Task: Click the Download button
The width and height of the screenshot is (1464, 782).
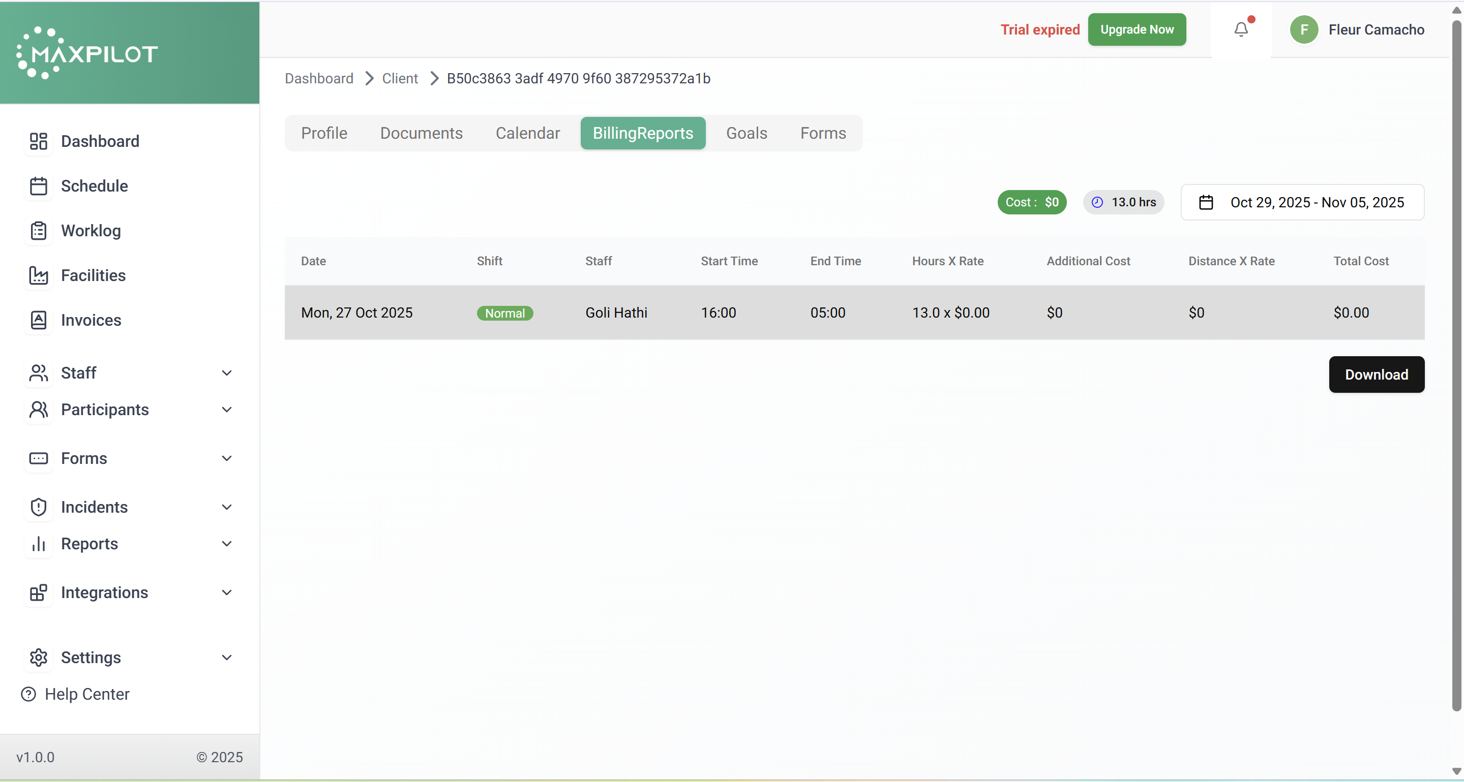Action: click(x=1376, y=374)
